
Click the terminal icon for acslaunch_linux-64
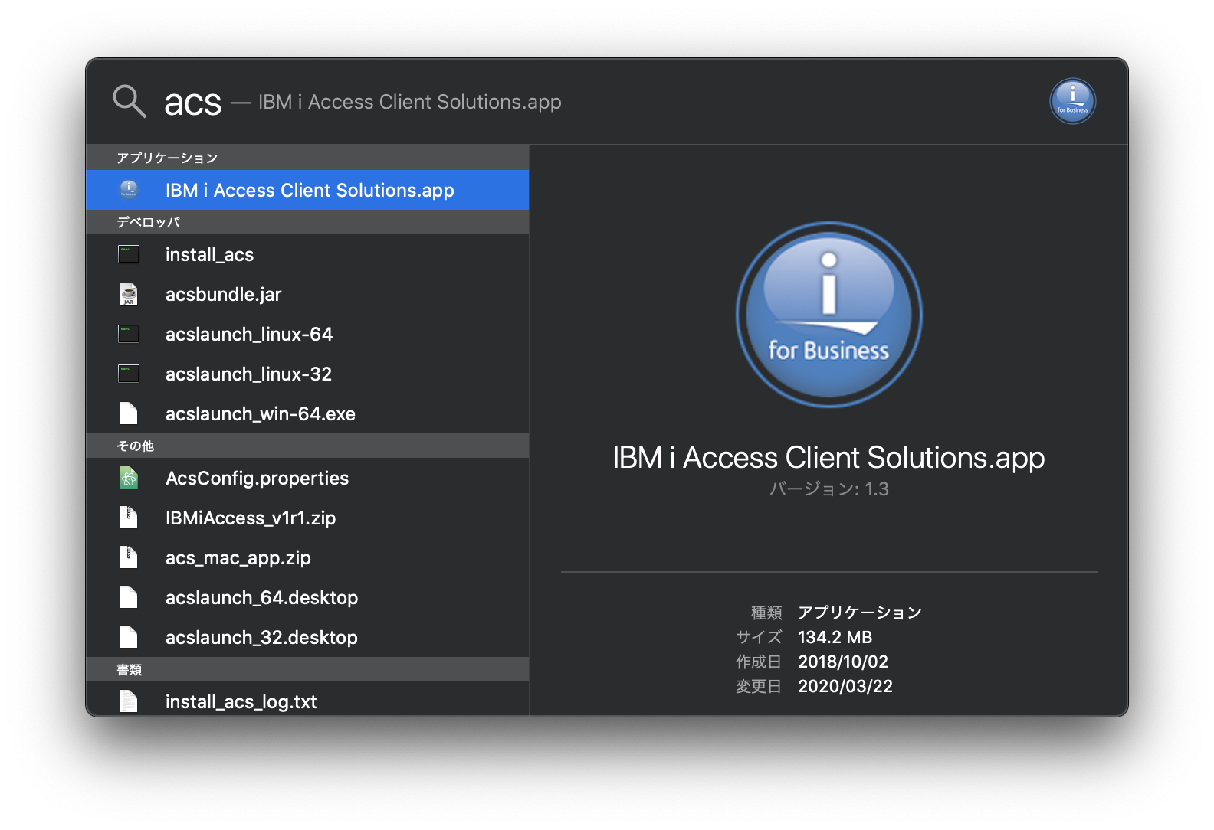pos(129,334)
